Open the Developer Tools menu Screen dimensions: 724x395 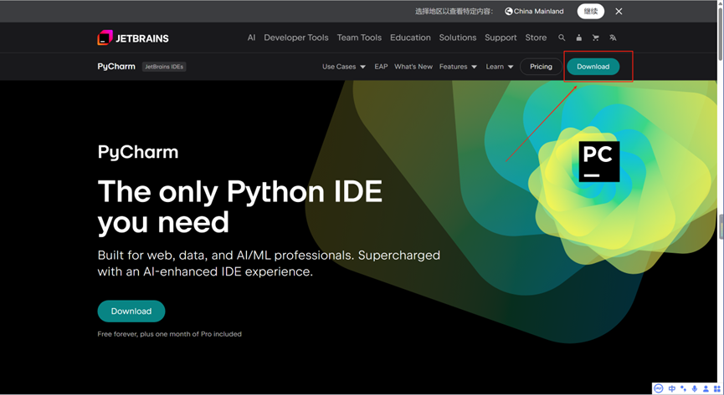point(296,38)
